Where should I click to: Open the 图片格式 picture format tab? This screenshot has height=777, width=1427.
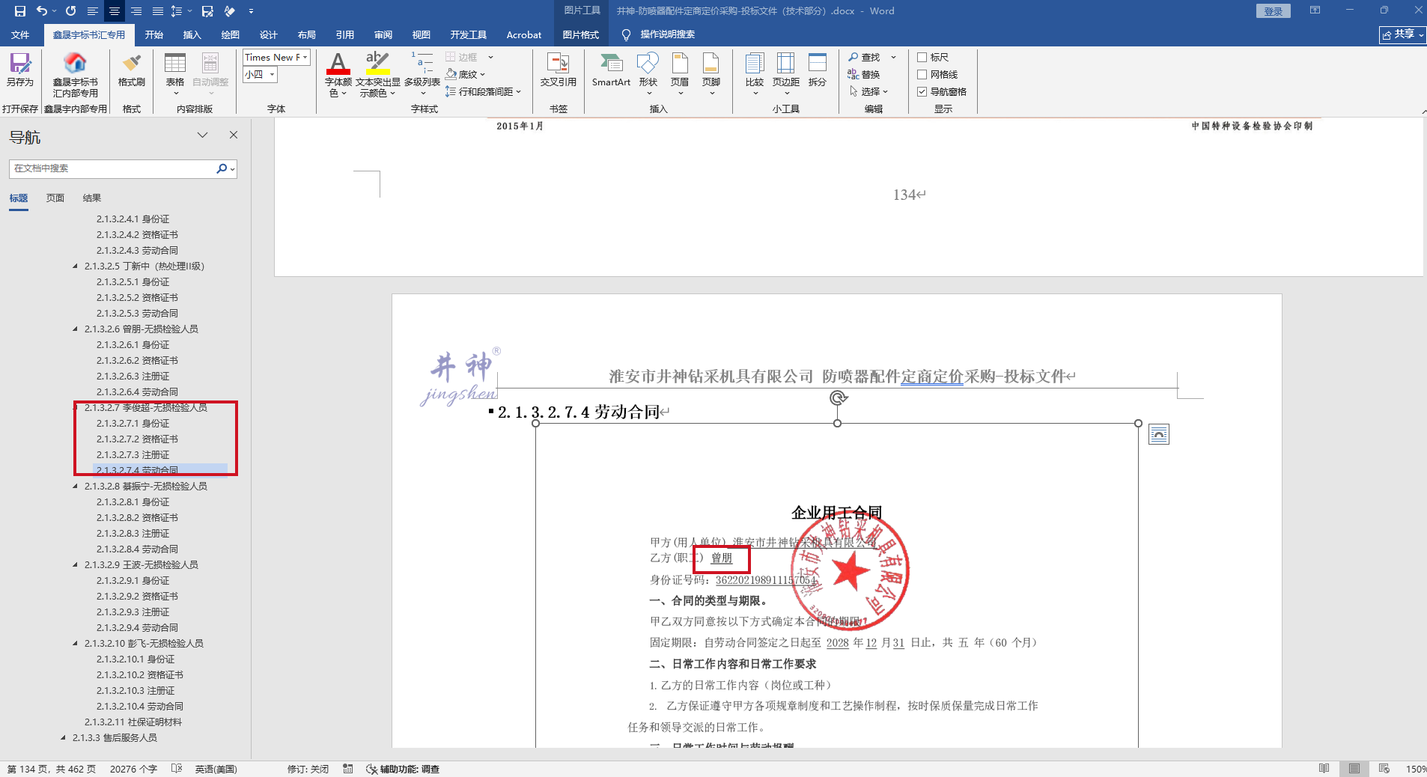coord(580,34)
